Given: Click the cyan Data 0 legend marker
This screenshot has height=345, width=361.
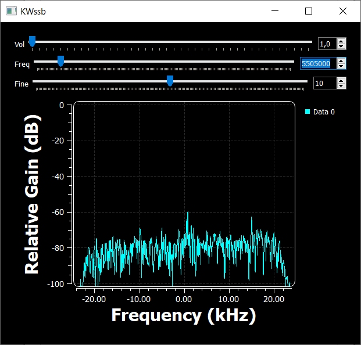Looking at the screenshot, I should coord(308,112).
